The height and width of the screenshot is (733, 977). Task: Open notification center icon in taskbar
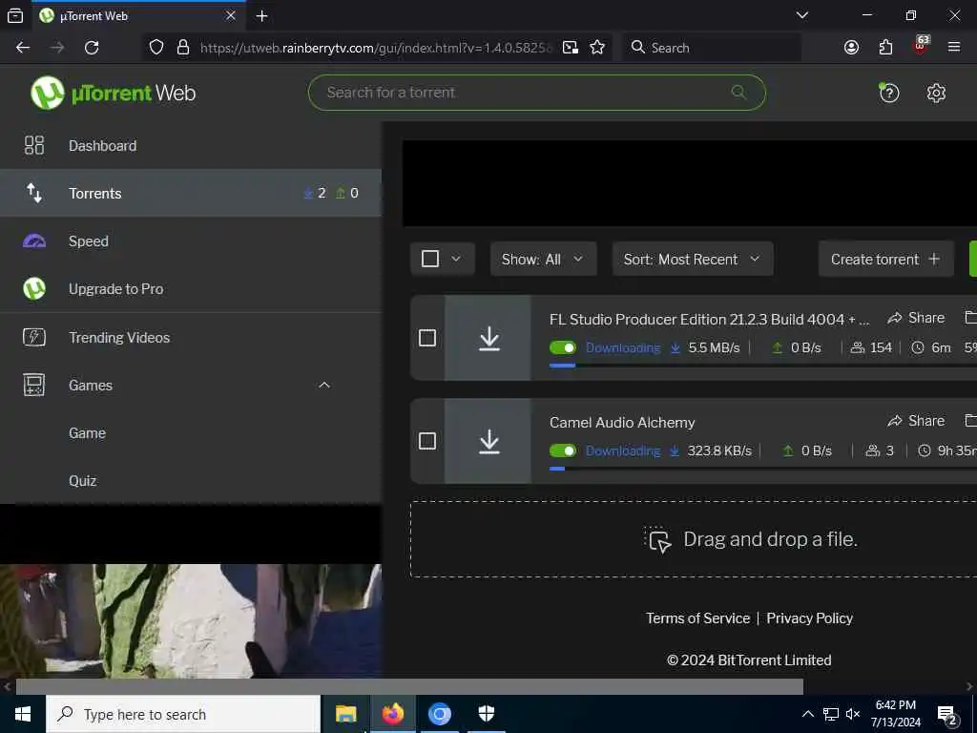tap(946, 715)
